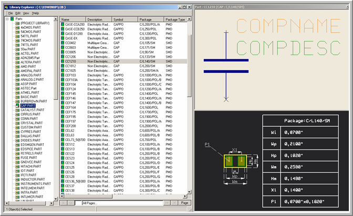Click the part icon for CES38
The width and height of the screenshot is (353, 216).
(63, 190)
